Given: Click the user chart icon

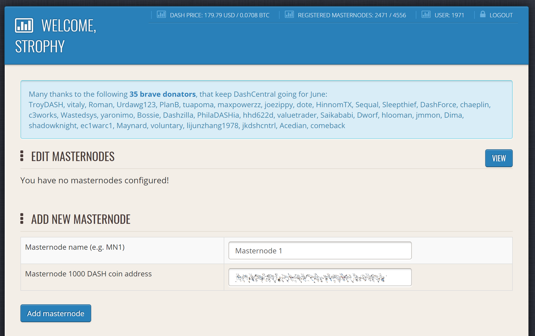Looking at the screenshot, I should pos(426,14).
